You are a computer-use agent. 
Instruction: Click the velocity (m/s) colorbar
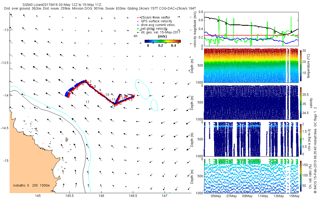click(x=162, y=41)
